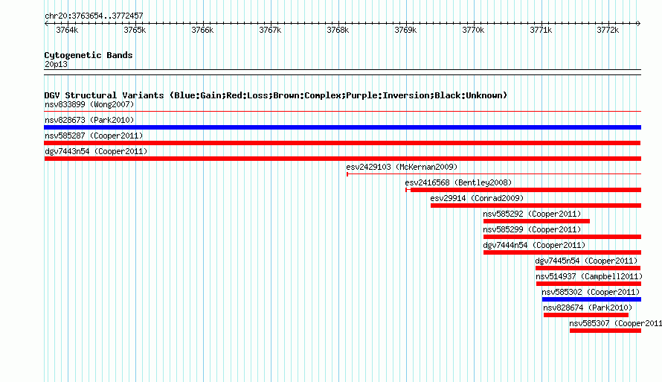Click the 3765k ruler tick label

click(135, 30)
